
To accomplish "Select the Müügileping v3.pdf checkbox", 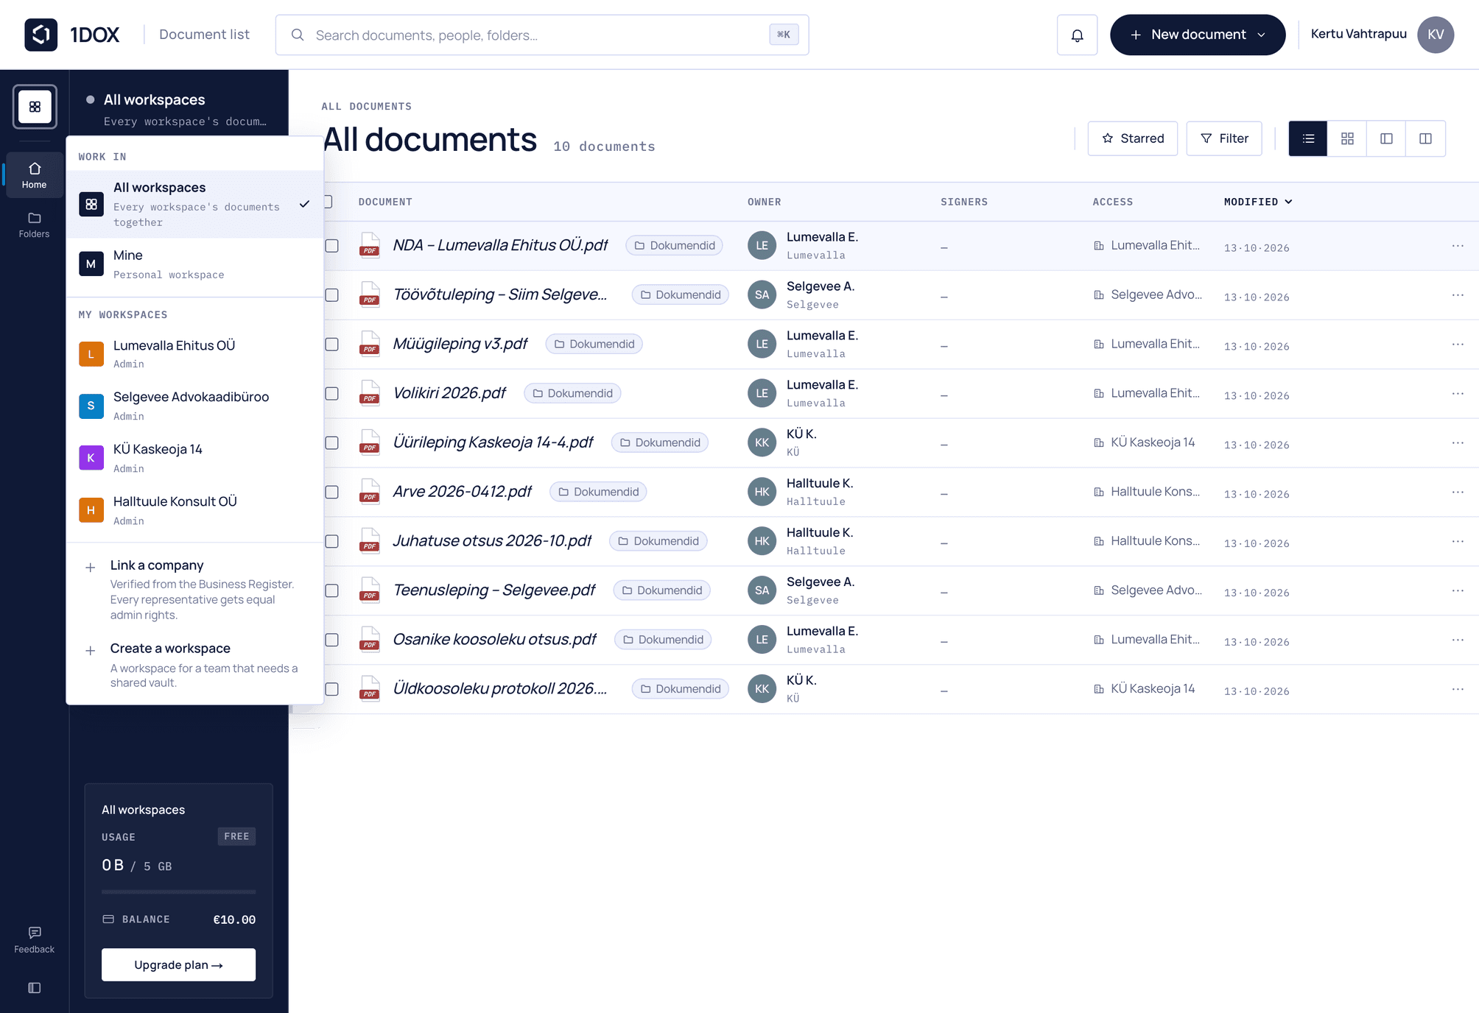I will coord(332,344).
